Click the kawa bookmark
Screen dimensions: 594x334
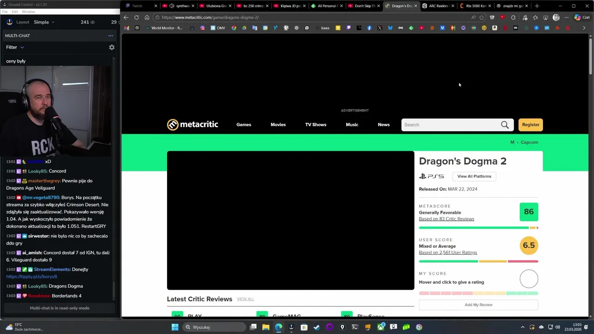pyautogui.click(x=322, y=28)
